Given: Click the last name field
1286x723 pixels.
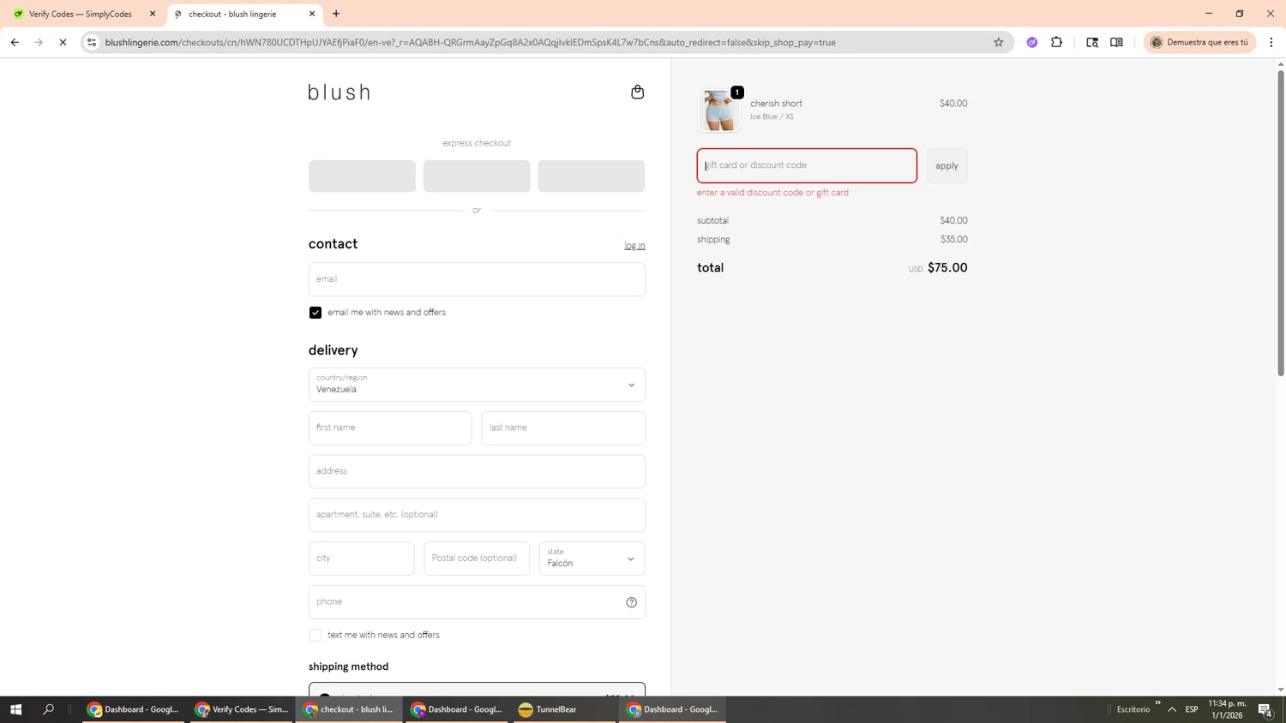Looking at the screenshot, I should 563,428.
